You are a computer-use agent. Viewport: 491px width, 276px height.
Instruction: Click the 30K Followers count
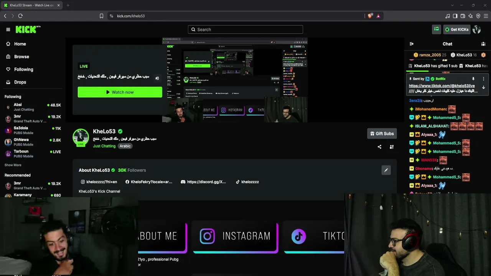pyautogui.click(x=132, y=170)
